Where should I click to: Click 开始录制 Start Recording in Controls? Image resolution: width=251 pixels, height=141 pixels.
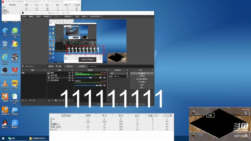click(142, 76)
